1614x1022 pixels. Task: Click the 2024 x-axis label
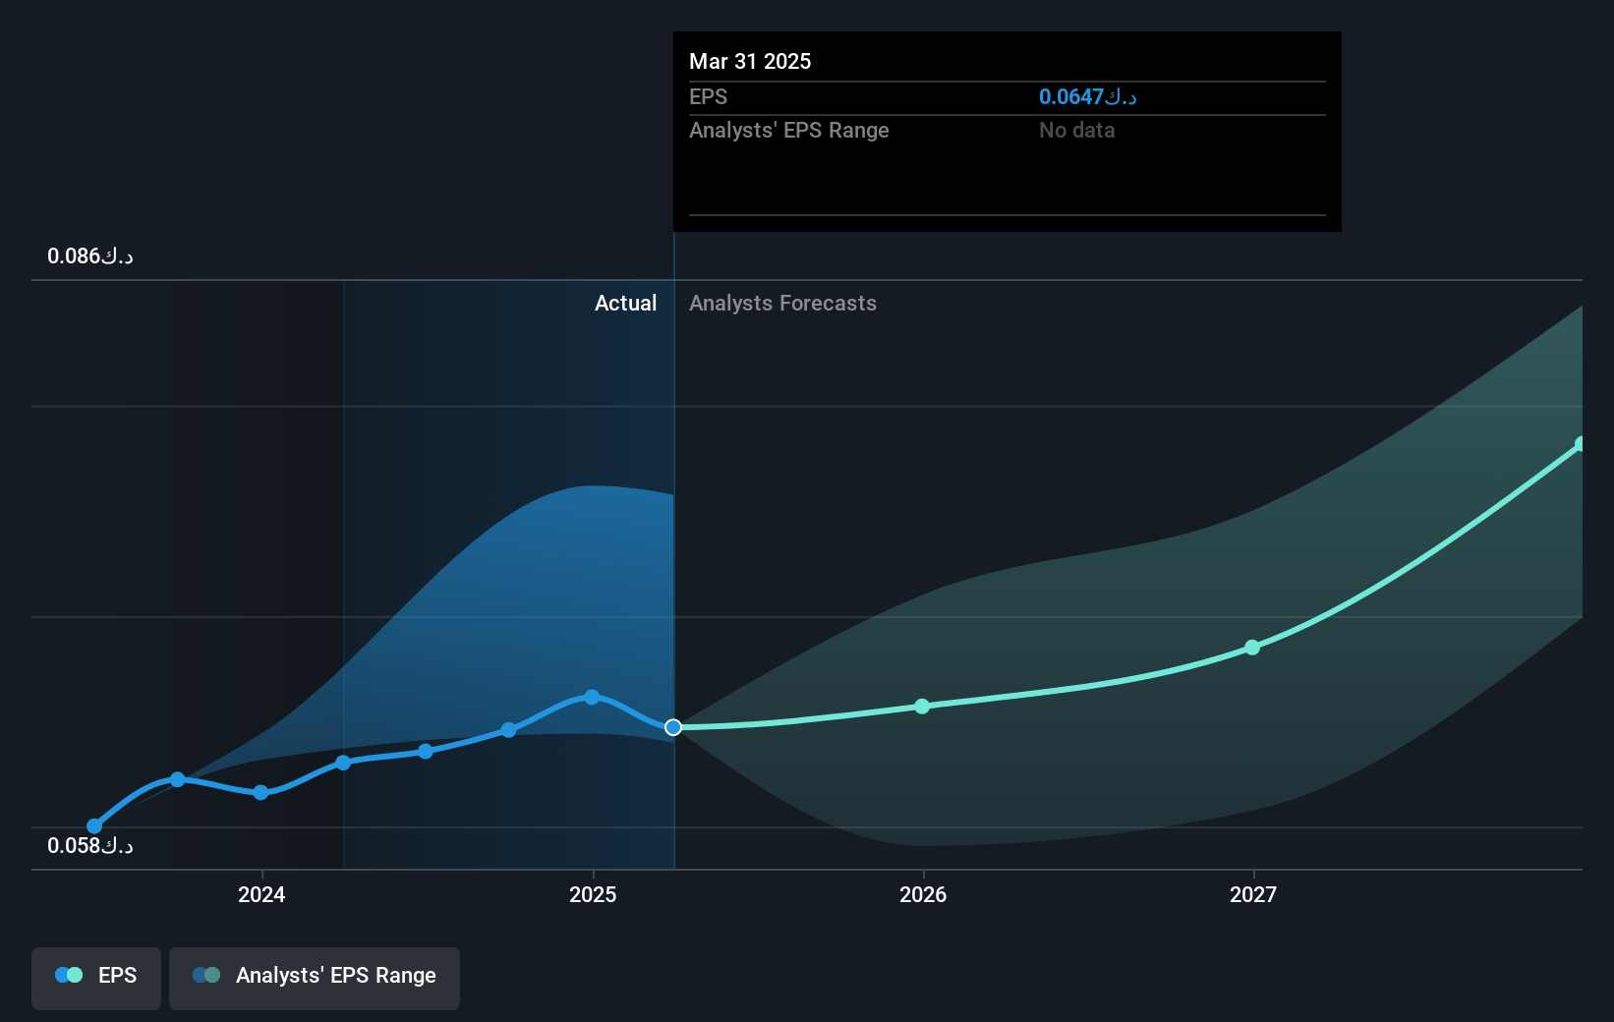(x=261, y=894)
